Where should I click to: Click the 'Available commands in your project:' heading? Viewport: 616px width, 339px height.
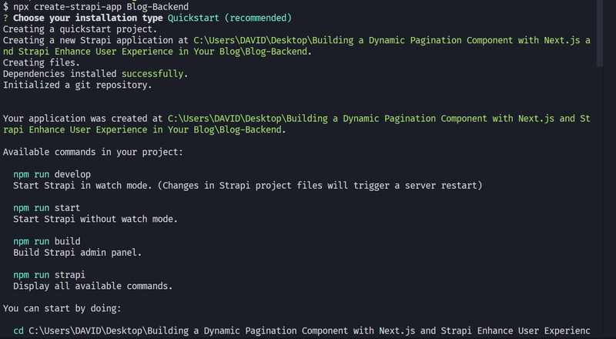click(x=93, y=153)
